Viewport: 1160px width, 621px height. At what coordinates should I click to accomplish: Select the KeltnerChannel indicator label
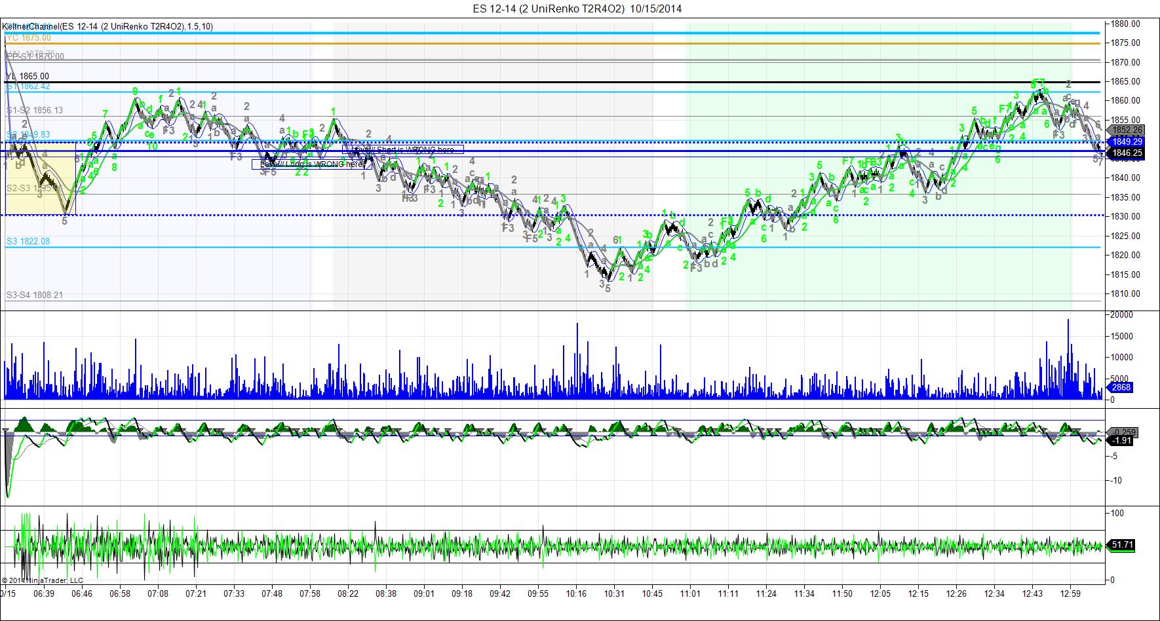(107, 26)
